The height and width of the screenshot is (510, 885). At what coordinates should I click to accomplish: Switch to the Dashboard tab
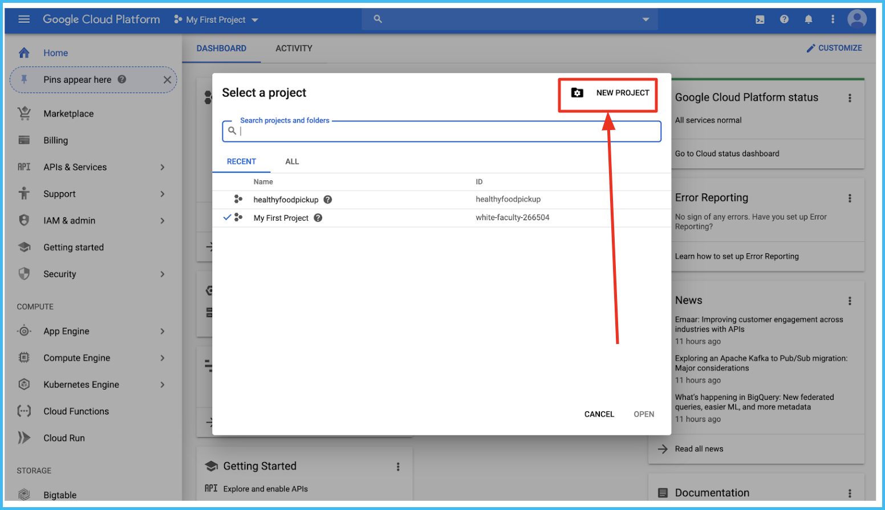coord(221,48)
